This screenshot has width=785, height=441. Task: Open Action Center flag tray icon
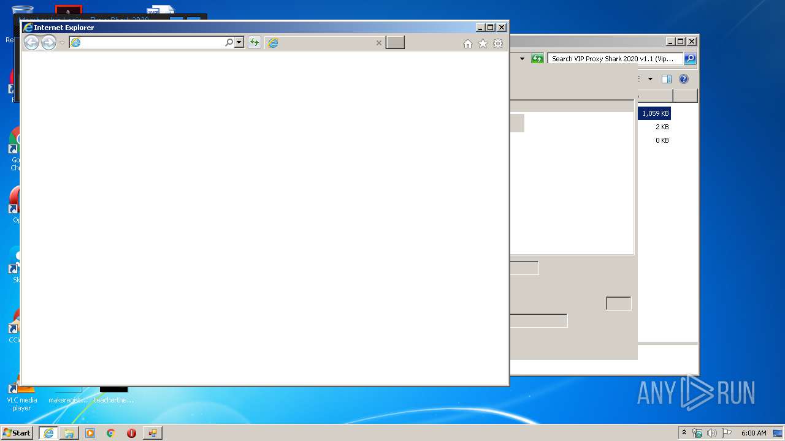click(727, 433)
